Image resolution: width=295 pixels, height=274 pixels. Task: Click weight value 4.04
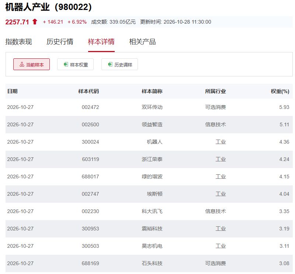(284, 194)
